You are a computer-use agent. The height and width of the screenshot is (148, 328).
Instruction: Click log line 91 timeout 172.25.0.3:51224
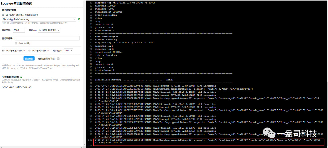coord(155,104)
